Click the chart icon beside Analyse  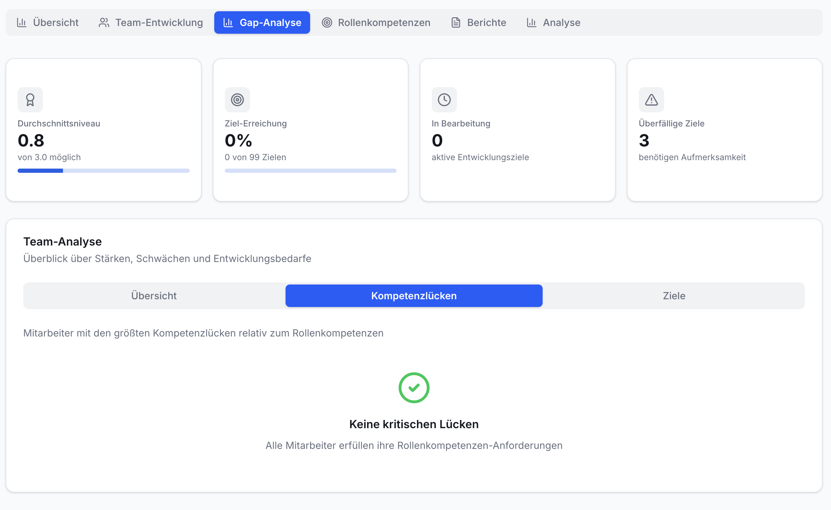532,22
